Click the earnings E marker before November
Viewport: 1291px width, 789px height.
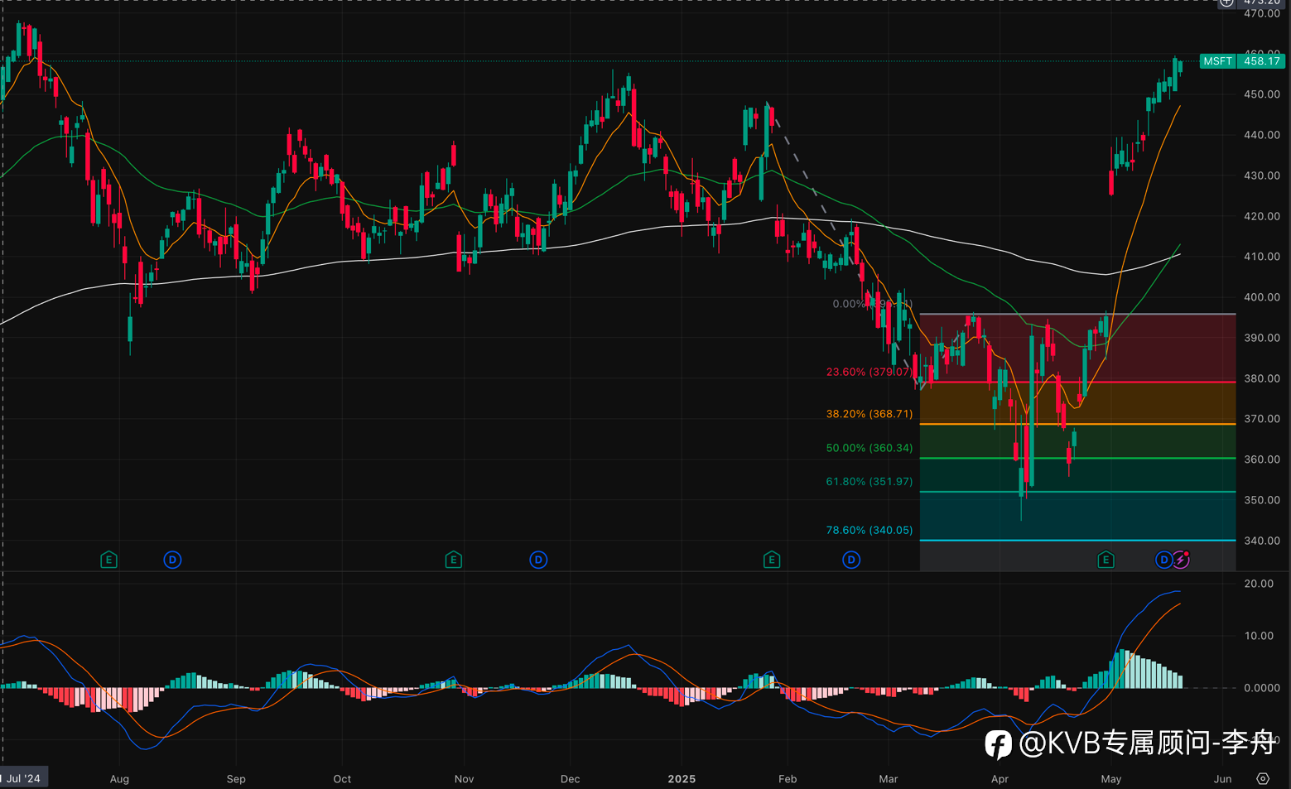point(453,560)
